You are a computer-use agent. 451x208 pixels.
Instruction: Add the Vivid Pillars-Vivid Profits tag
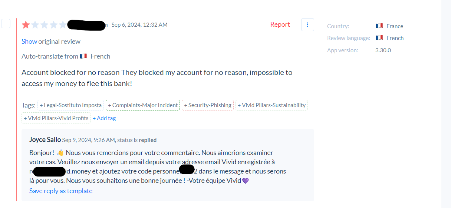tap(56, 118)
